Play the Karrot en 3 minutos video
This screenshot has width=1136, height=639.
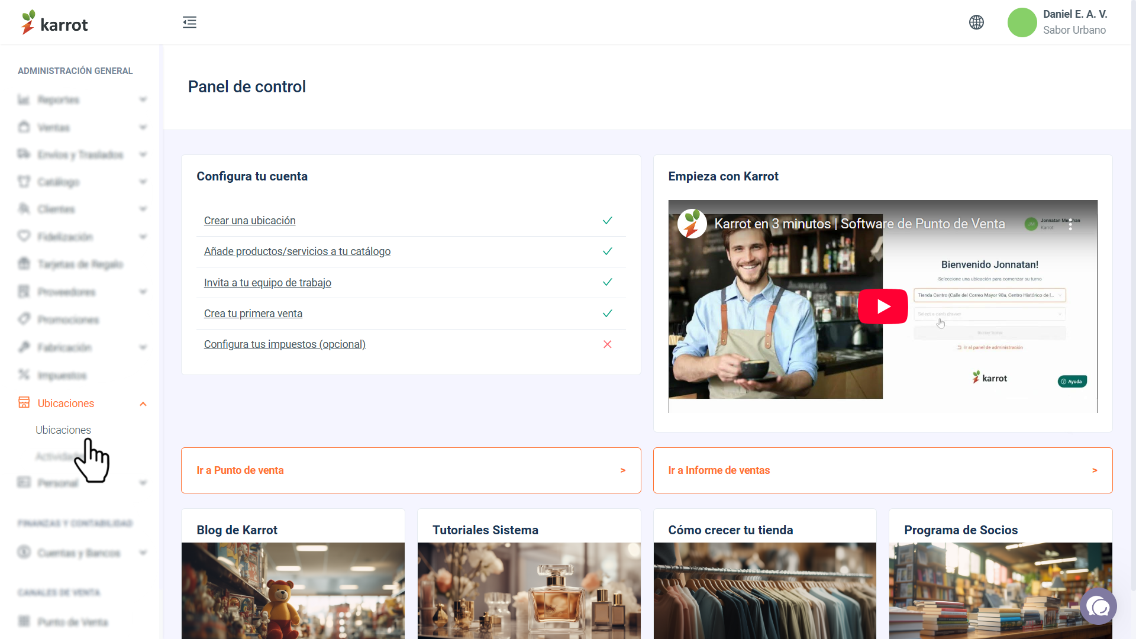point(883,306)
